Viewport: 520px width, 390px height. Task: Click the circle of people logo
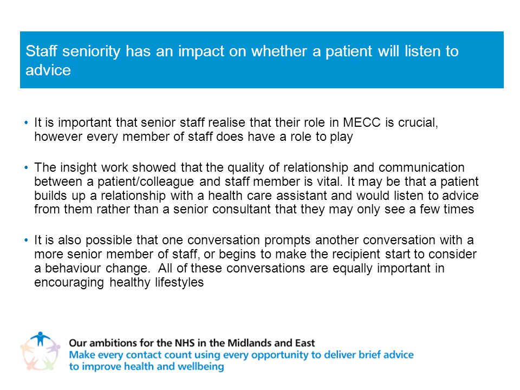pos(40,351)
